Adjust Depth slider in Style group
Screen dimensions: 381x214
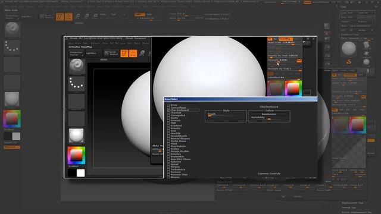point(226,115)
